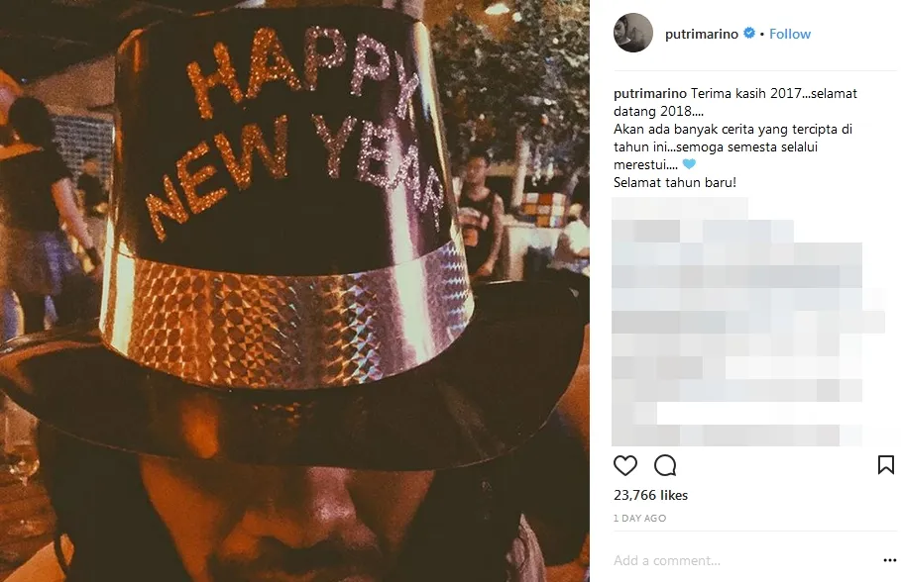Click the putrimarino username starting the caption
Viewport: 901px width, 582px height.
tap(650, 94)
